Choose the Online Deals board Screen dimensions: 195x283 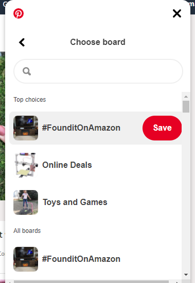(x=96, y=165)
